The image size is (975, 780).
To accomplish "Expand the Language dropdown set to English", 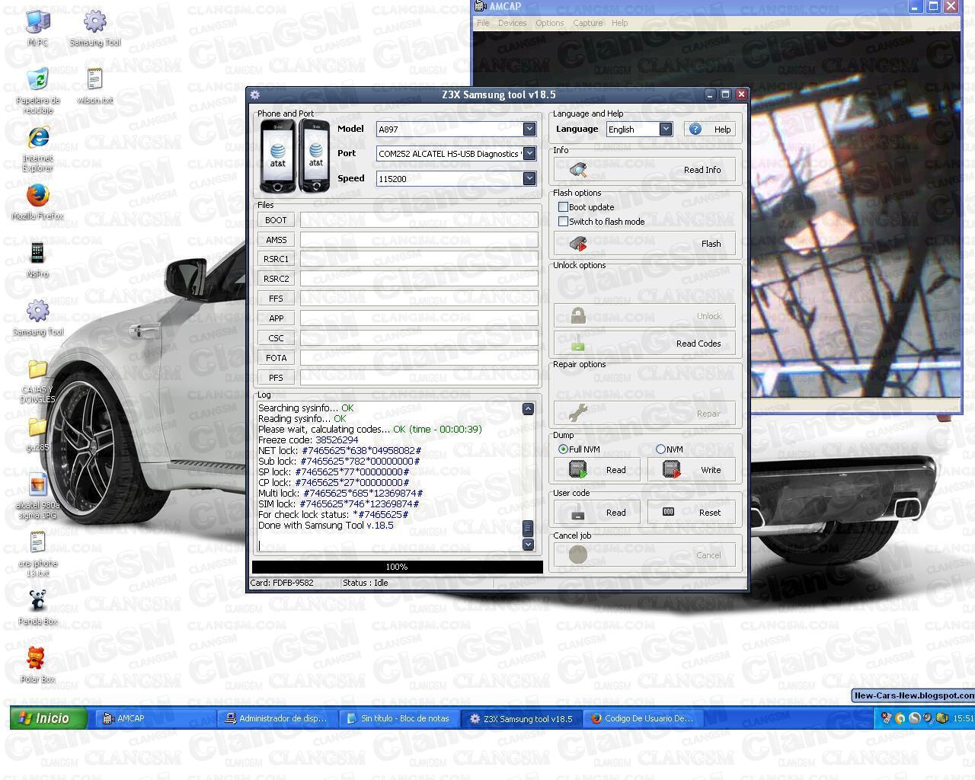I will (665, 129).
